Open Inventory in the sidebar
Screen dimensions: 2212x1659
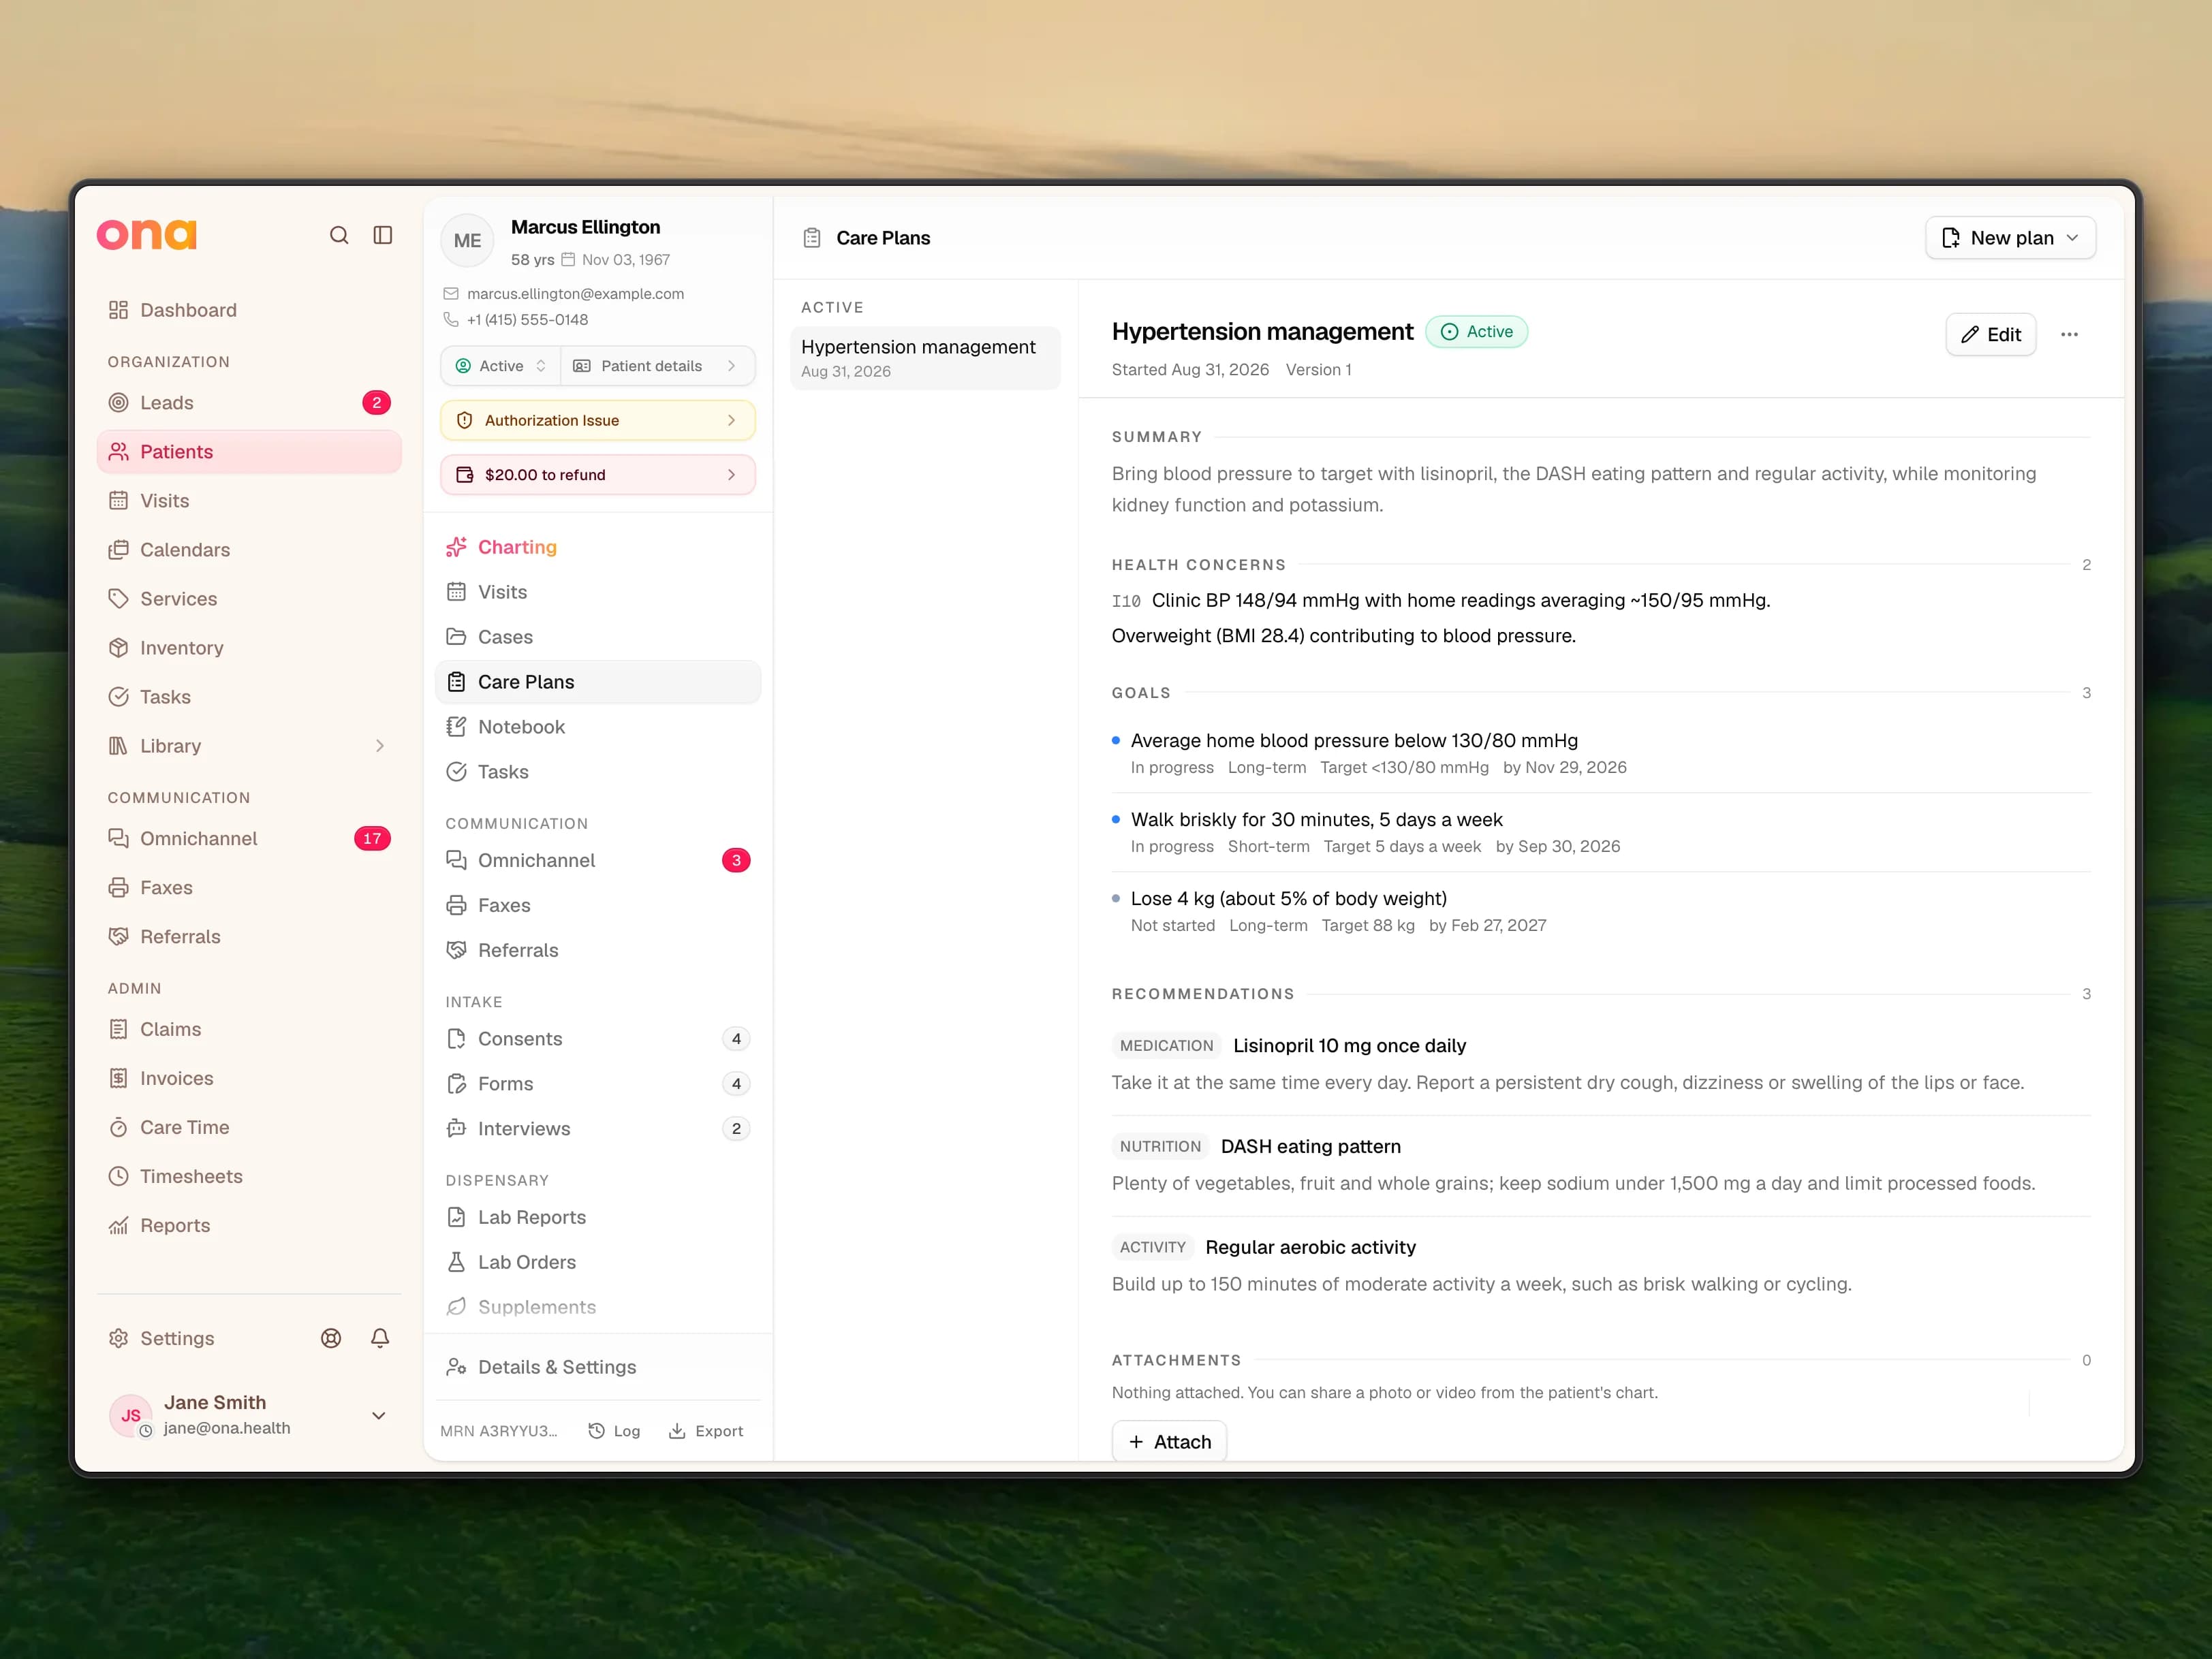[249, 648]
